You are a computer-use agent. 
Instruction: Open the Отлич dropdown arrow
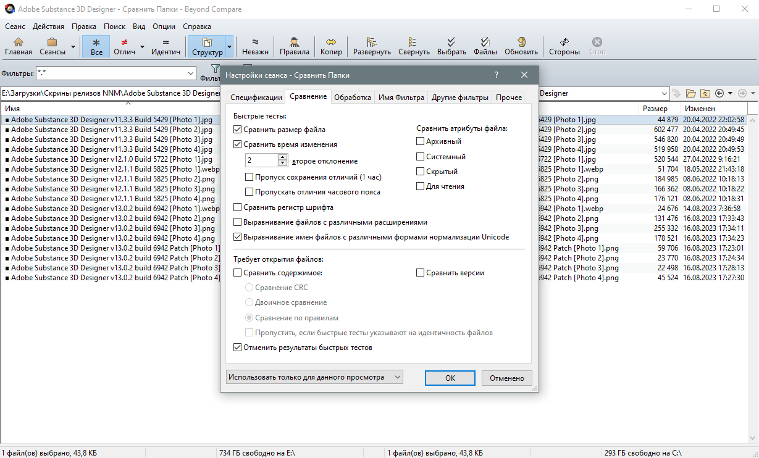click(x=142, y=46)
